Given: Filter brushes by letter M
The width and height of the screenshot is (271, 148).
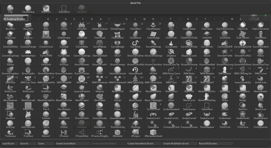Looking at the screenshot, I should pyautogui.click(x=145, y=19).
